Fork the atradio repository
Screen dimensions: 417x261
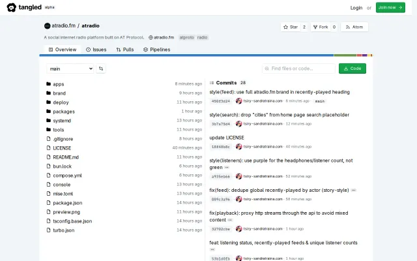tap(321, 27)
